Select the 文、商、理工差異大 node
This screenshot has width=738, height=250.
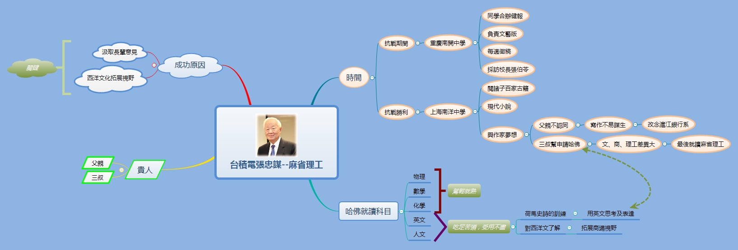point(628,144)
